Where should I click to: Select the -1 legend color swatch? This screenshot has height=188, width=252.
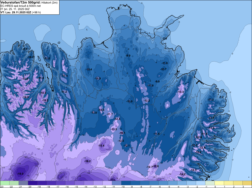[x=210, y=183]
